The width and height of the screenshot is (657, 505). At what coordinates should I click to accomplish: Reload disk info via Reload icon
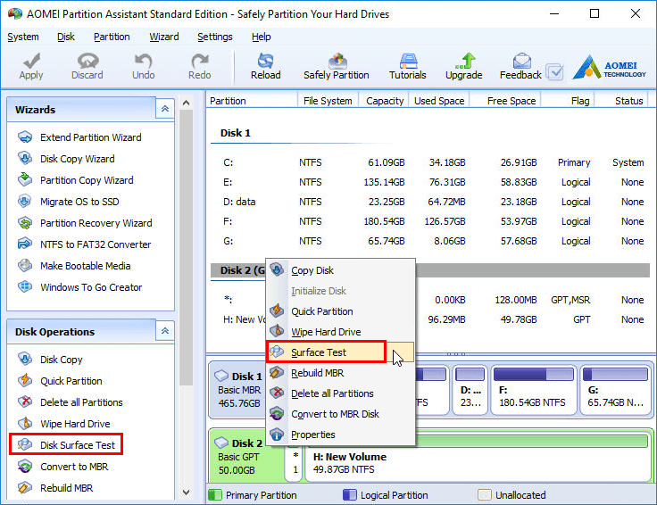[266, 67]
